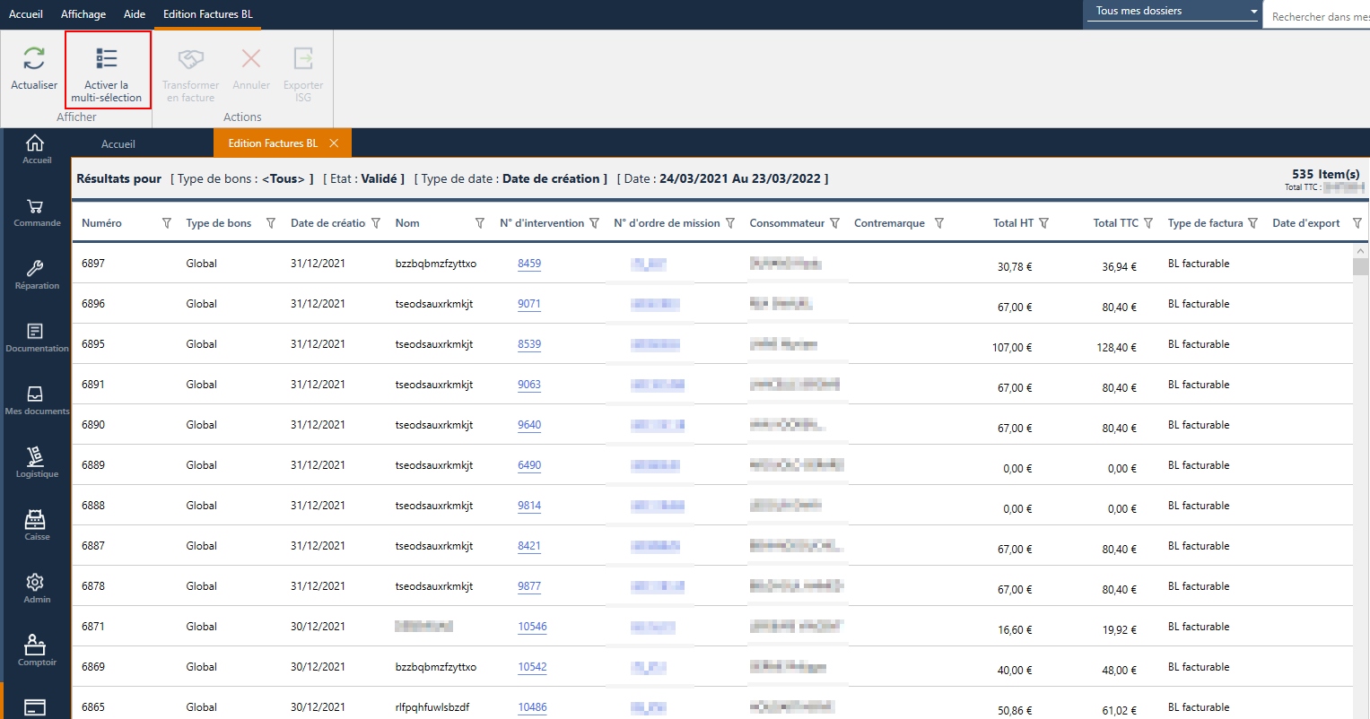Screen dimensions: 1370x719
Task: Open Logistique in sidebar
Action: click(36, 463)
